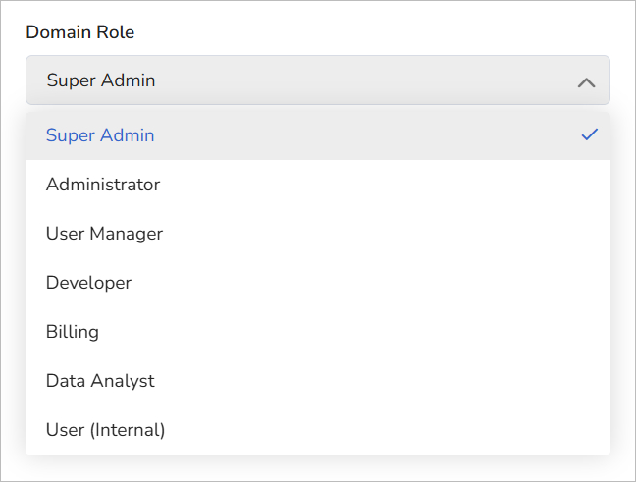Click the selected-item tick in the list
Screen dimensions: 636x482
coord(589,134)
